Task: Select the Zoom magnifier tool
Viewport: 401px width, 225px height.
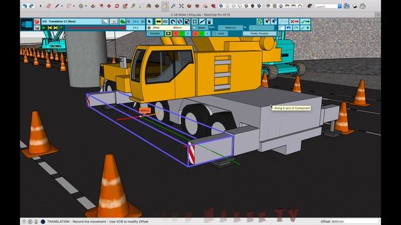Action: click(173, 6)
